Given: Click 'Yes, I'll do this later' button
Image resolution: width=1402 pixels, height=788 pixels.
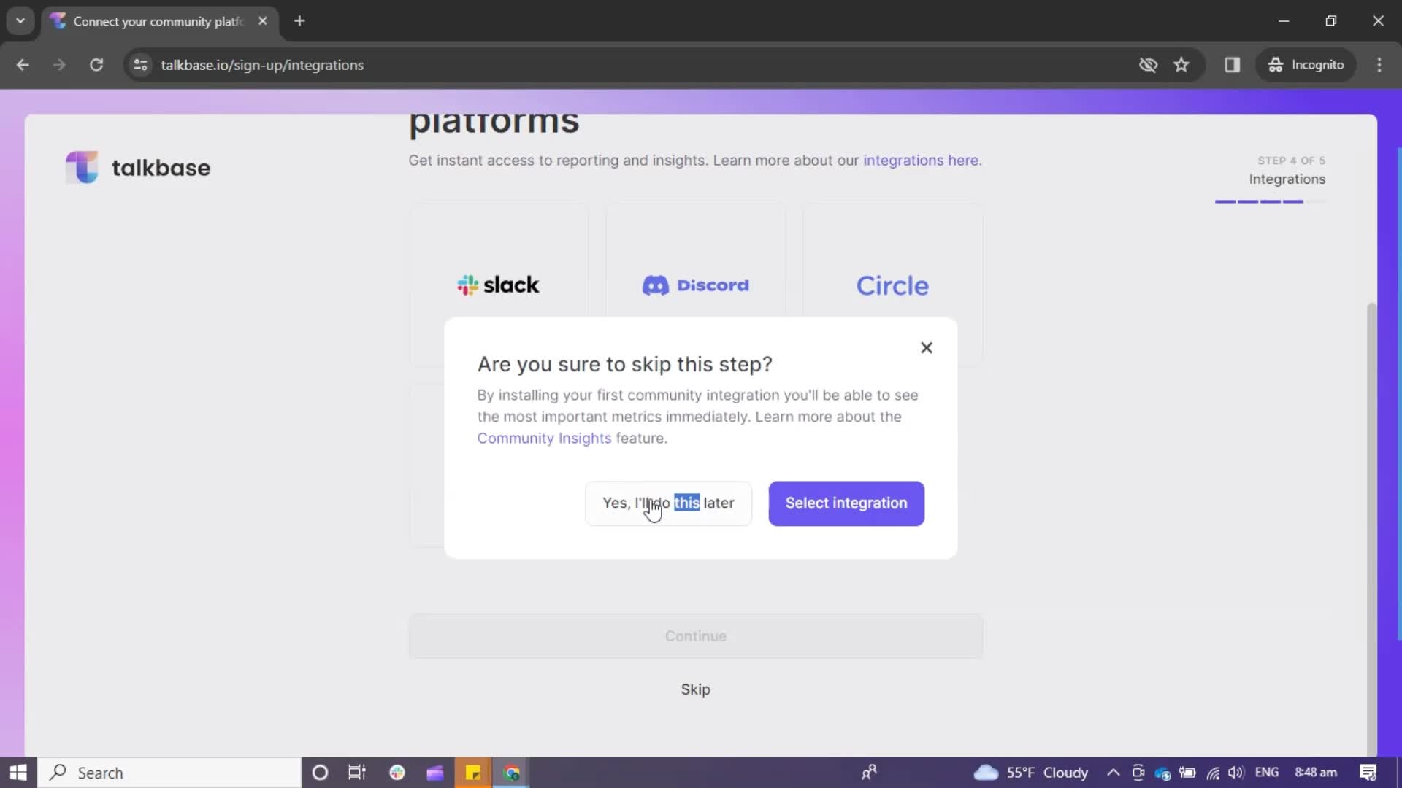Looking at the screenshot, I should [668, 503].
